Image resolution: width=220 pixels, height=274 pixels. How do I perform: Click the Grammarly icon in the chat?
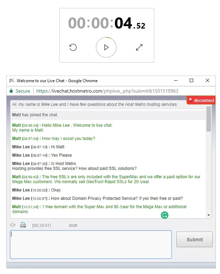tap(164, 215)
